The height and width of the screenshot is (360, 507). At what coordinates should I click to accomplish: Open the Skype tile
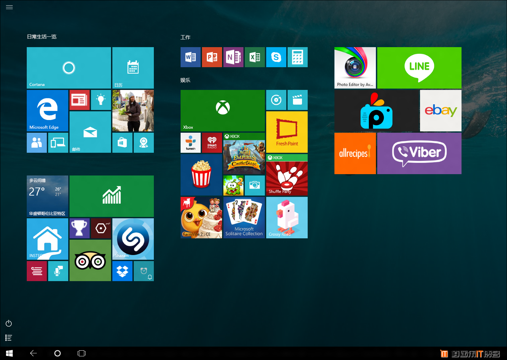click(276, 57)
